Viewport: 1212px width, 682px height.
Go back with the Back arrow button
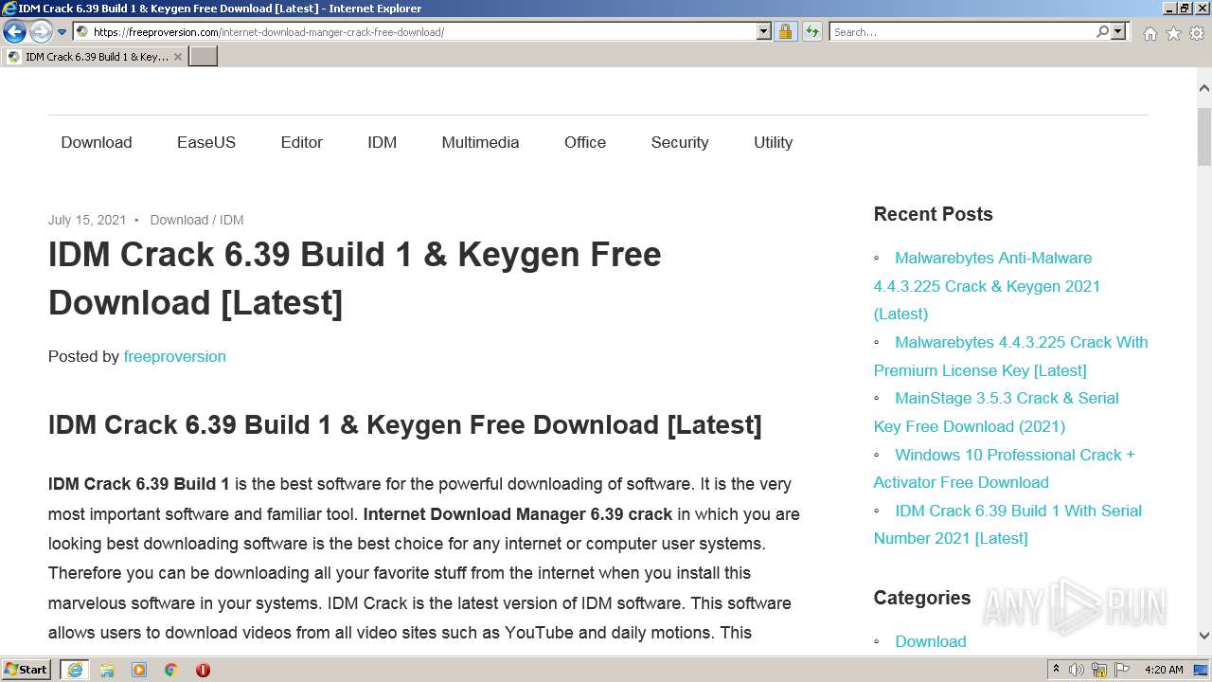(x=14, y=32)
